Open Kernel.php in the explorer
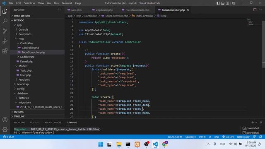Viewport: 265px width, 149px height. [x=37, y=62]
